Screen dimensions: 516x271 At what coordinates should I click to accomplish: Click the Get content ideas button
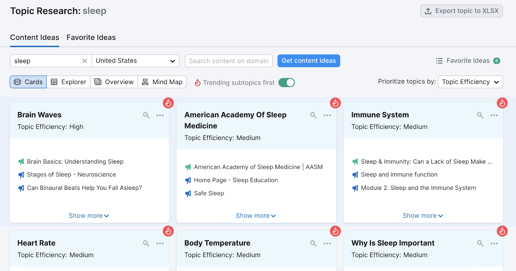309,61
